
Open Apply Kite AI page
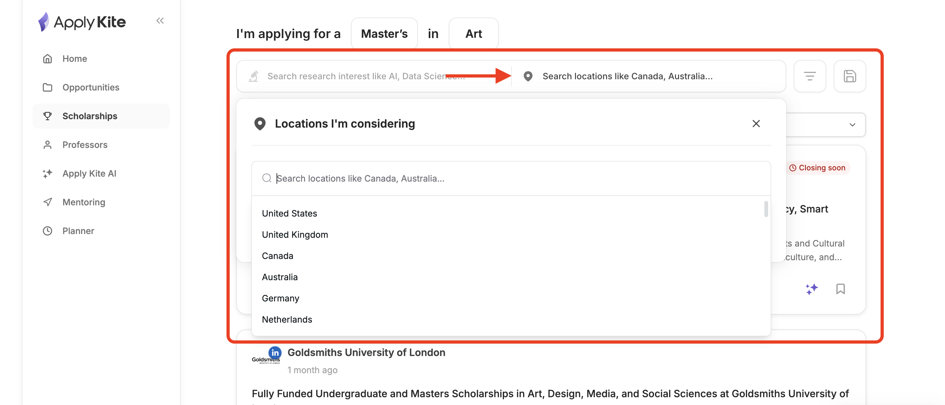click(x=89, y=173)
